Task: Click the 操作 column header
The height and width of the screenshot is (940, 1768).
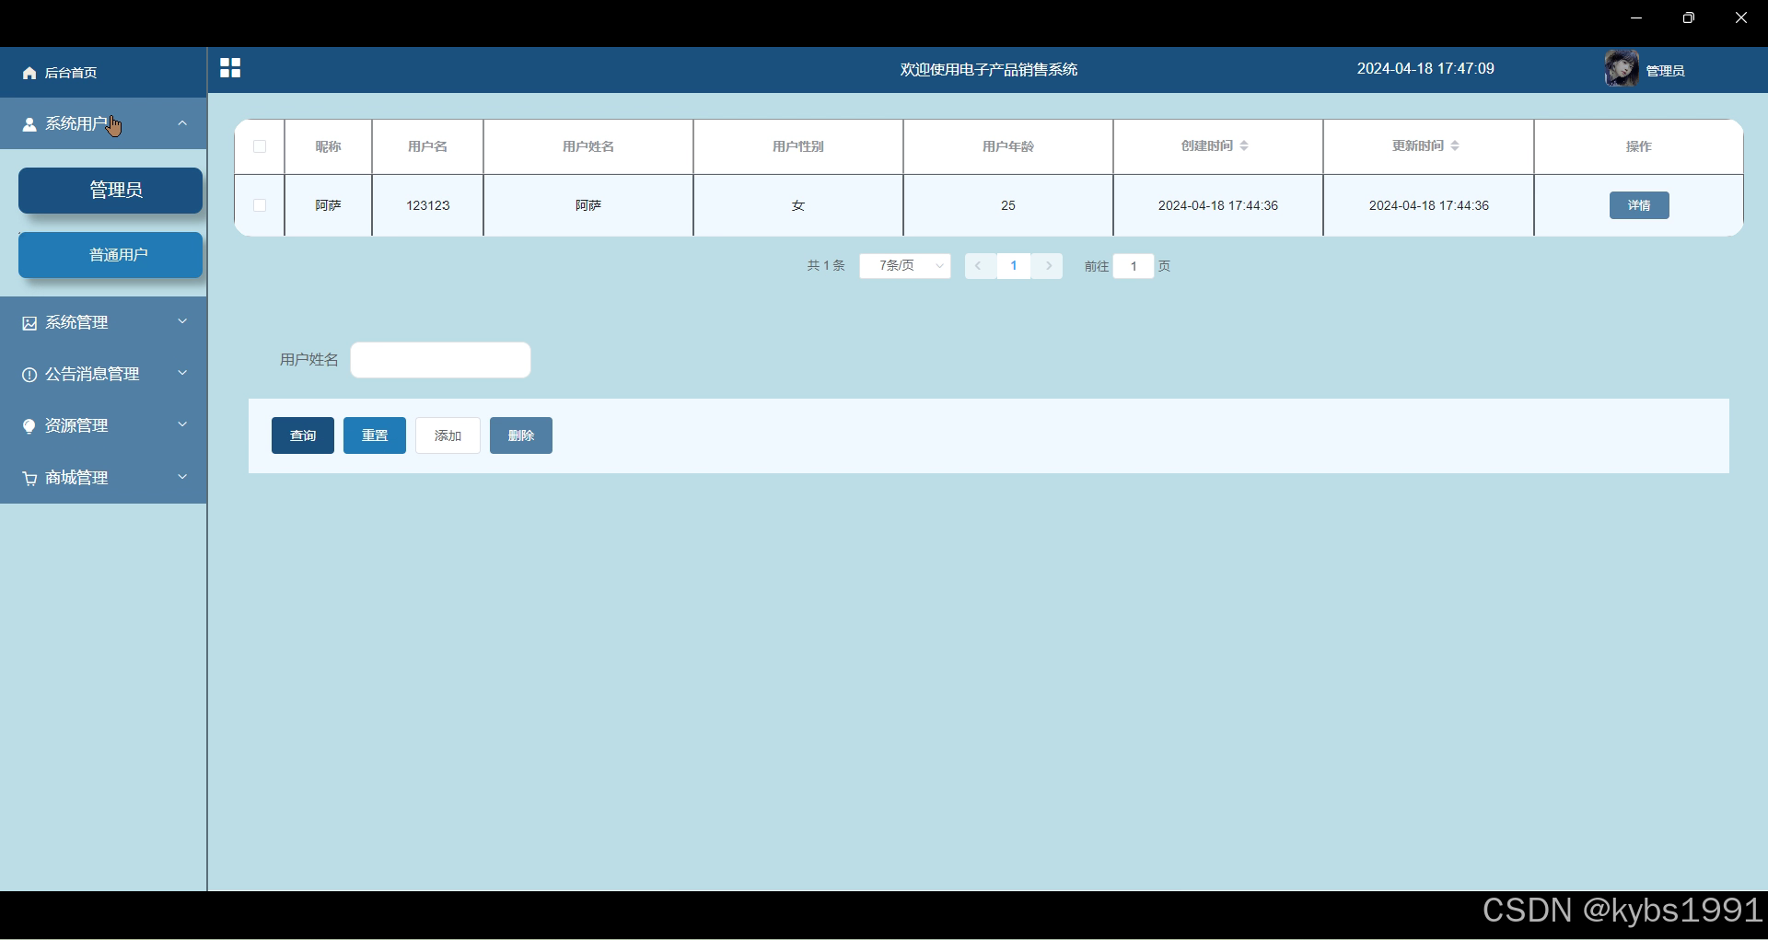Action: [1639, 146]
